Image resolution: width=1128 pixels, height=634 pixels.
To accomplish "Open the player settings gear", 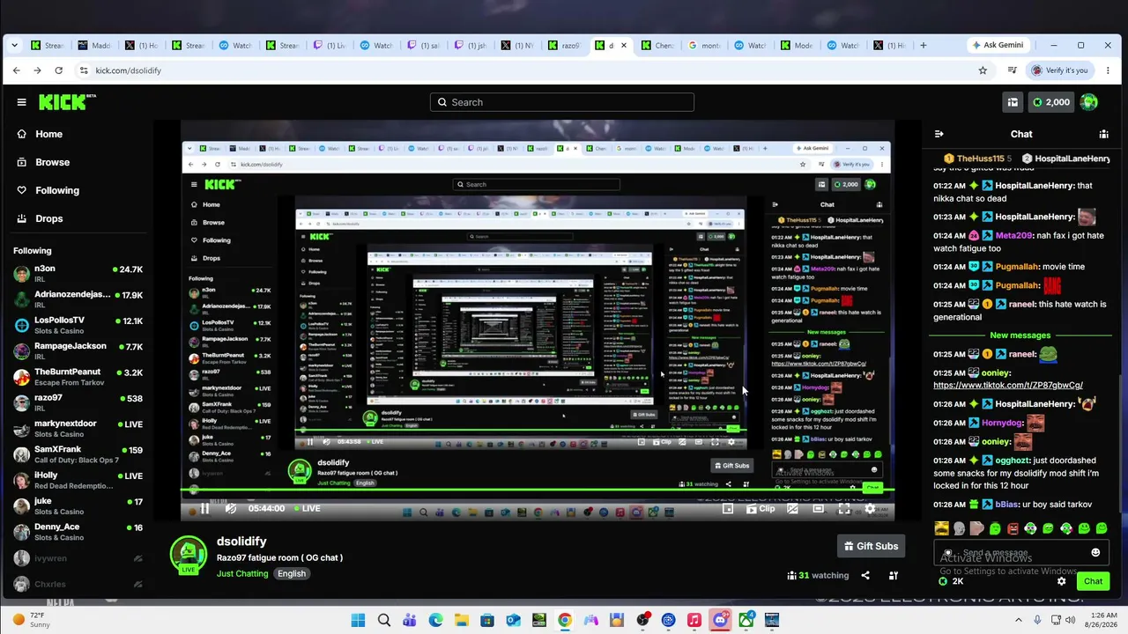I will pyautogui.click(x=870, y=508).
